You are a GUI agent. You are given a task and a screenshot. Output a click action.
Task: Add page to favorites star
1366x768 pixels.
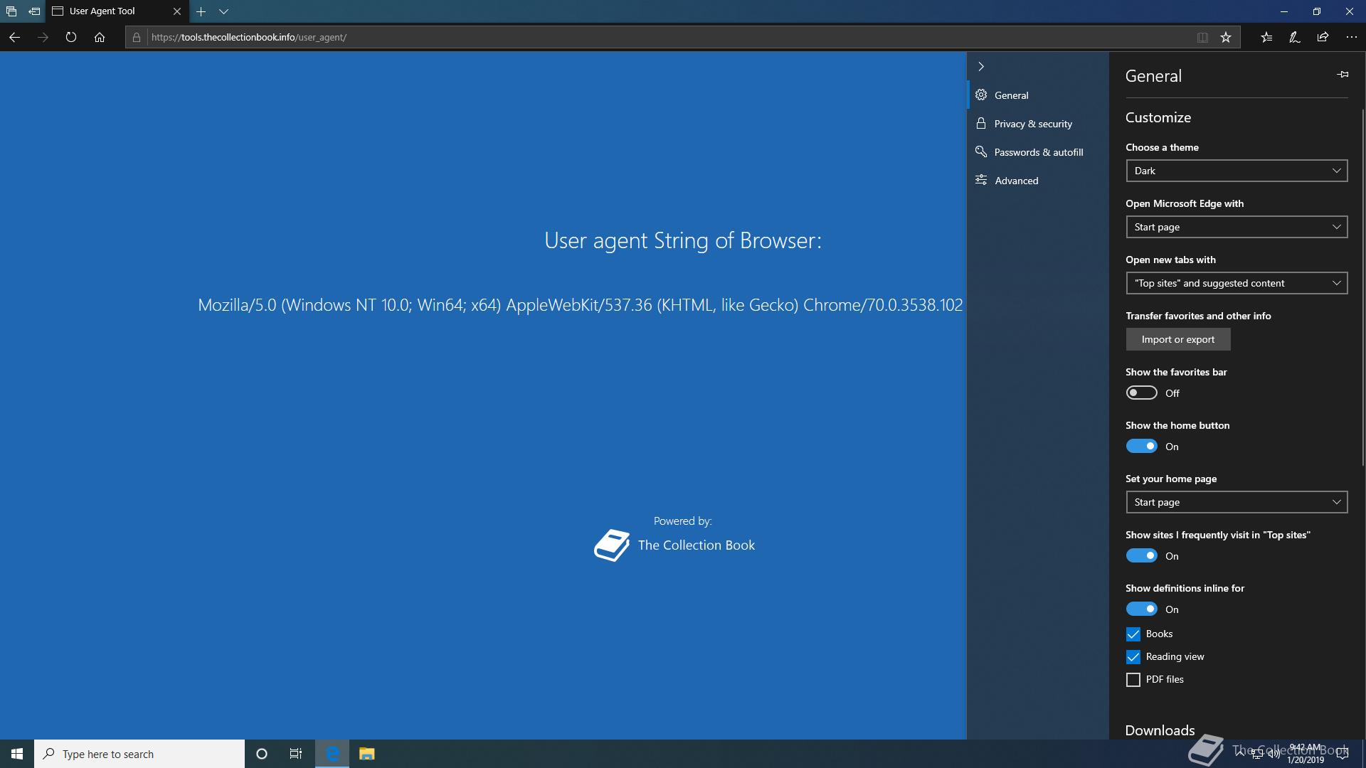coord(1226,37)
